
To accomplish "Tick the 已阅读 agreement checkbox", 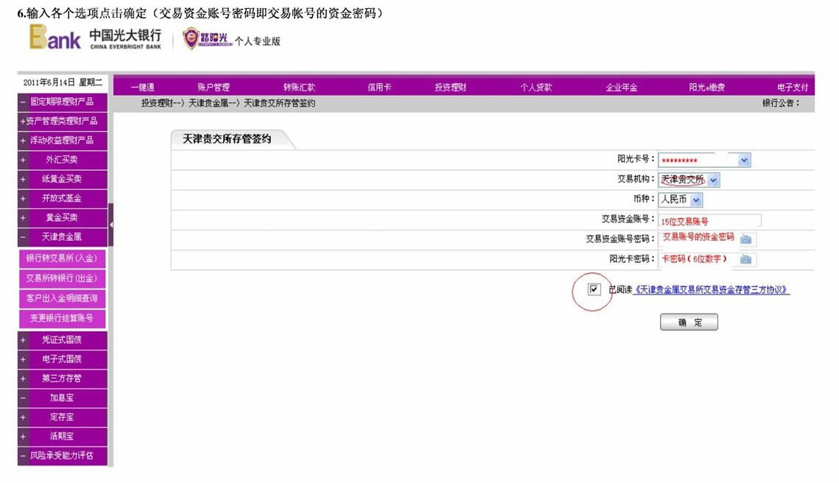I will (594, 289).
